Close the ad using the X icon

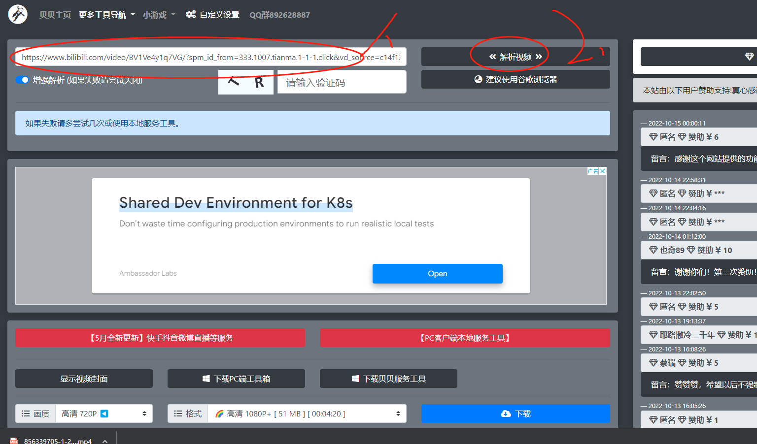point(603,171)
